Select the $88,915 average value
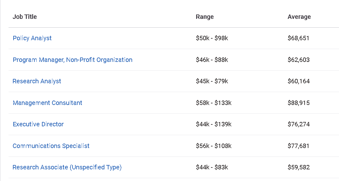Viewport: 339px width, 181px height. [x=299, y=103]
